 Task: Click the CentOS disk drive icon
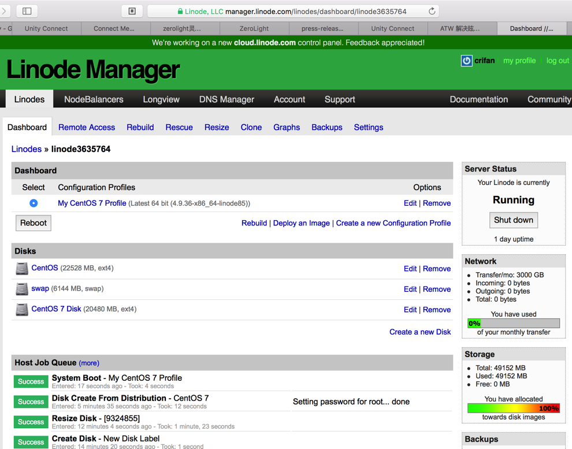pos(22,269)
